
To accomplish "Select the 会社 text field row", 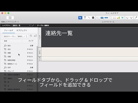I will pyautogui.click(x=18, y=49).
